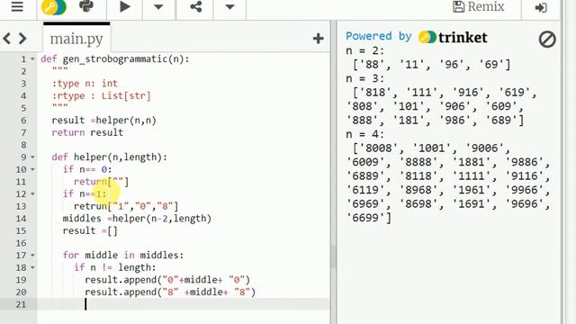The image size is (576, 324).
Task: Click the Python language icon
Action: pos(86,6)
